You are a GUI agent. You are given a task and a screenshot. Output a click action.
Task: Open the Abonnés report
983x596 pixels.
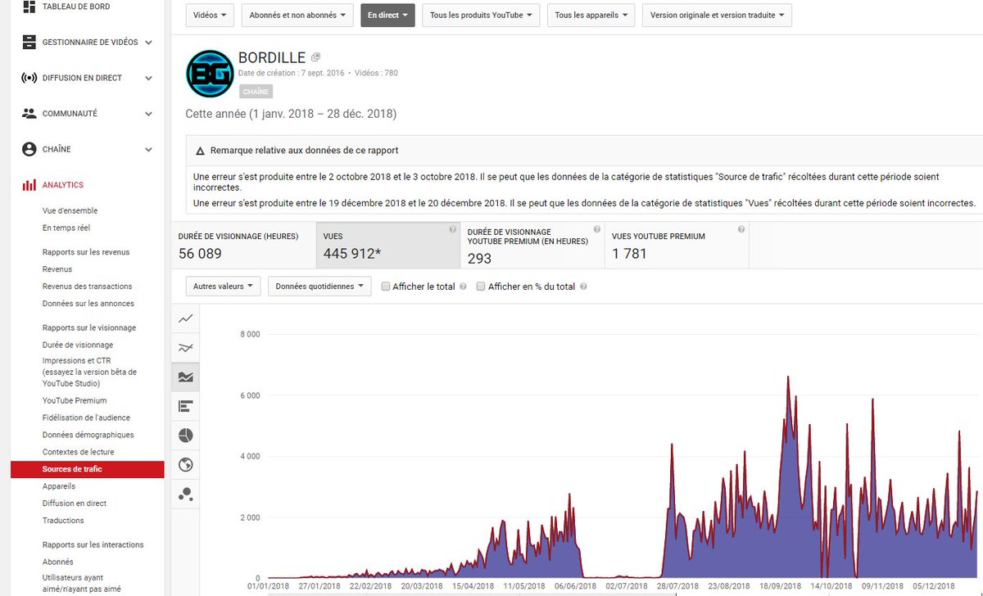(x=58, y=562)
